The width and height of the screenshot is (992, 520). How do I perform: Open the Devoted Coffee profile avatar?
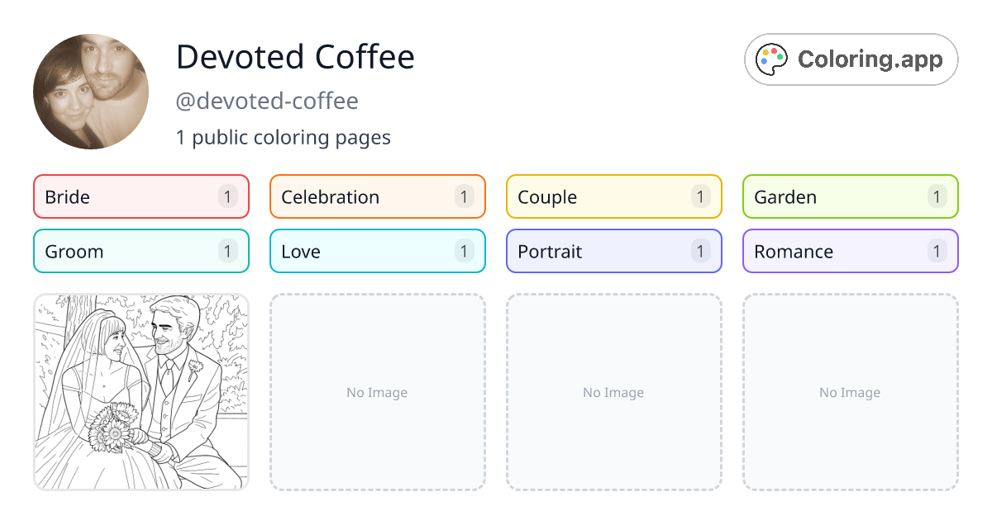[x=91, y=92]
